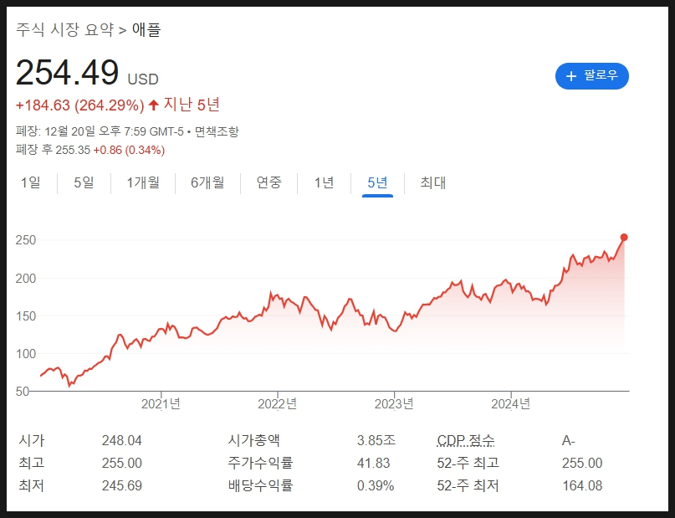The image size is (675, 518).
Task: Click the 시가총액 value 3.85조
Action: [376, 440]
